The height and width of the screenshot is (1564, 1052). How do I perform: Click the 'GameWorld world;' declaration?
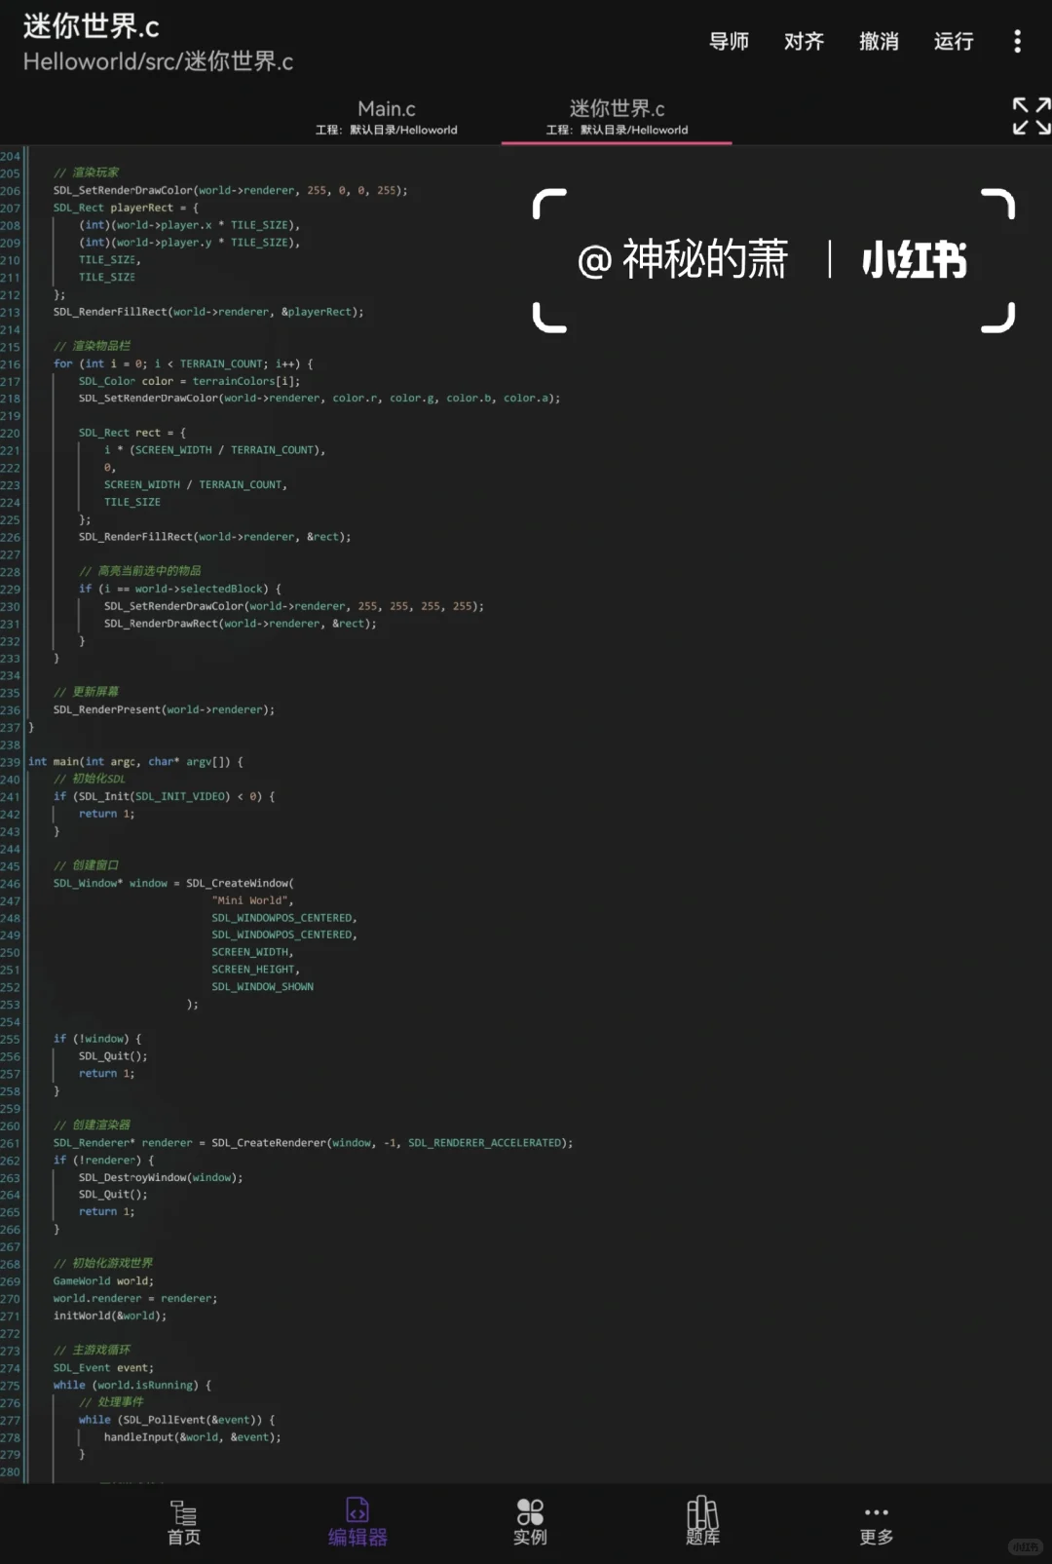103,1281
